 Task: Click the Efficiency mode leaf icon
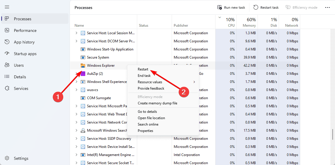tap(288, 8)
